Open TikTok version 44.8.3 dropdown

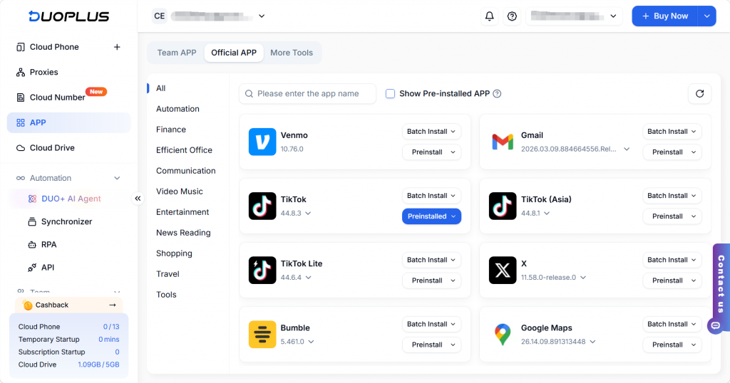308,214
